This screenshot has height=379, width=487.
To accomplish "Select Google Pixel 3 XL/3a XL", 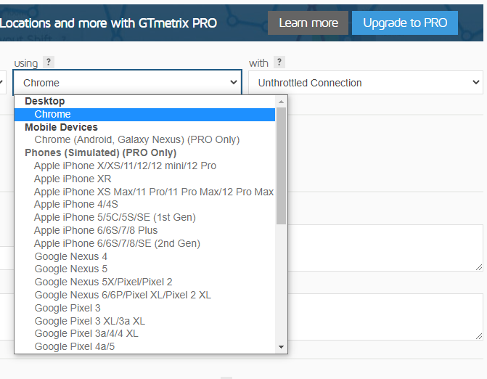I will coord(144,321).
